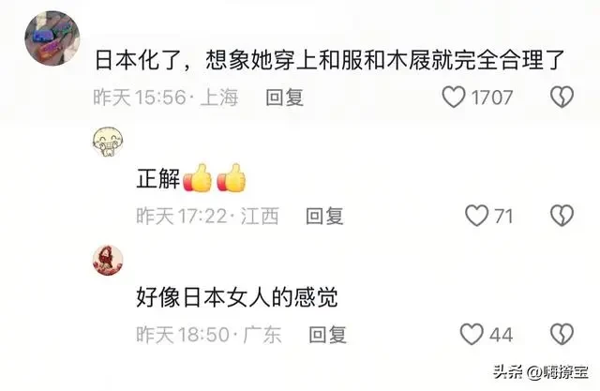Open the top commenter's avatar profile
The width and height of the screenshot is (600, 391).
click(x=52, y=38)
